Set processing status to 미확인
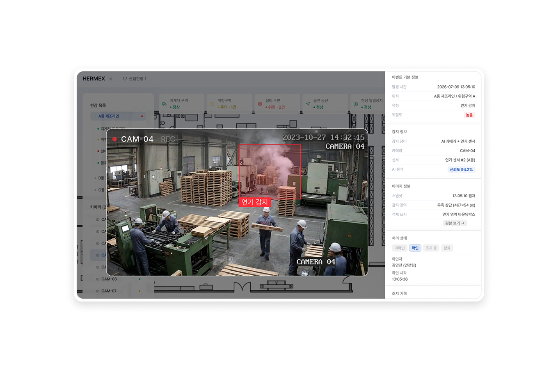This screenshot has height=370, width=558. (x=399, y=248)
